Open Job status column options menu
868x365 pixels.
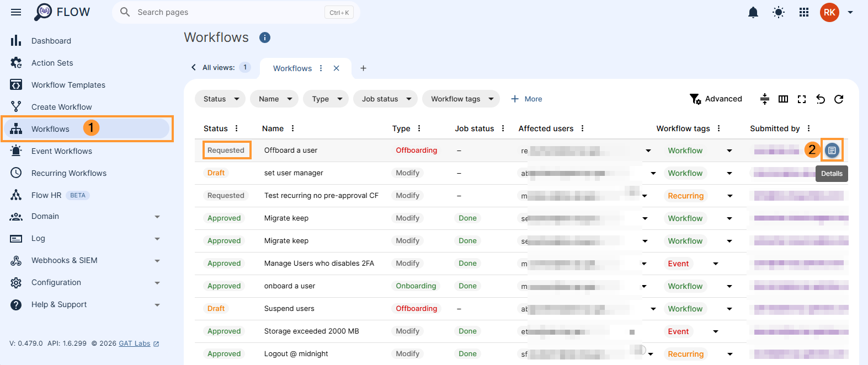(x=503, y=128)
